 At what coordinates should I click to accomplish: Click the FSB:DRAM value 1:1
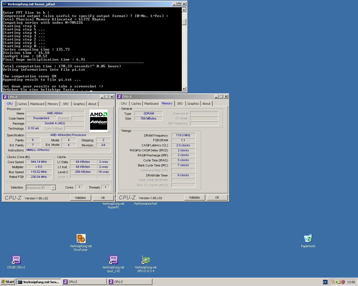[x=183, y=140]
